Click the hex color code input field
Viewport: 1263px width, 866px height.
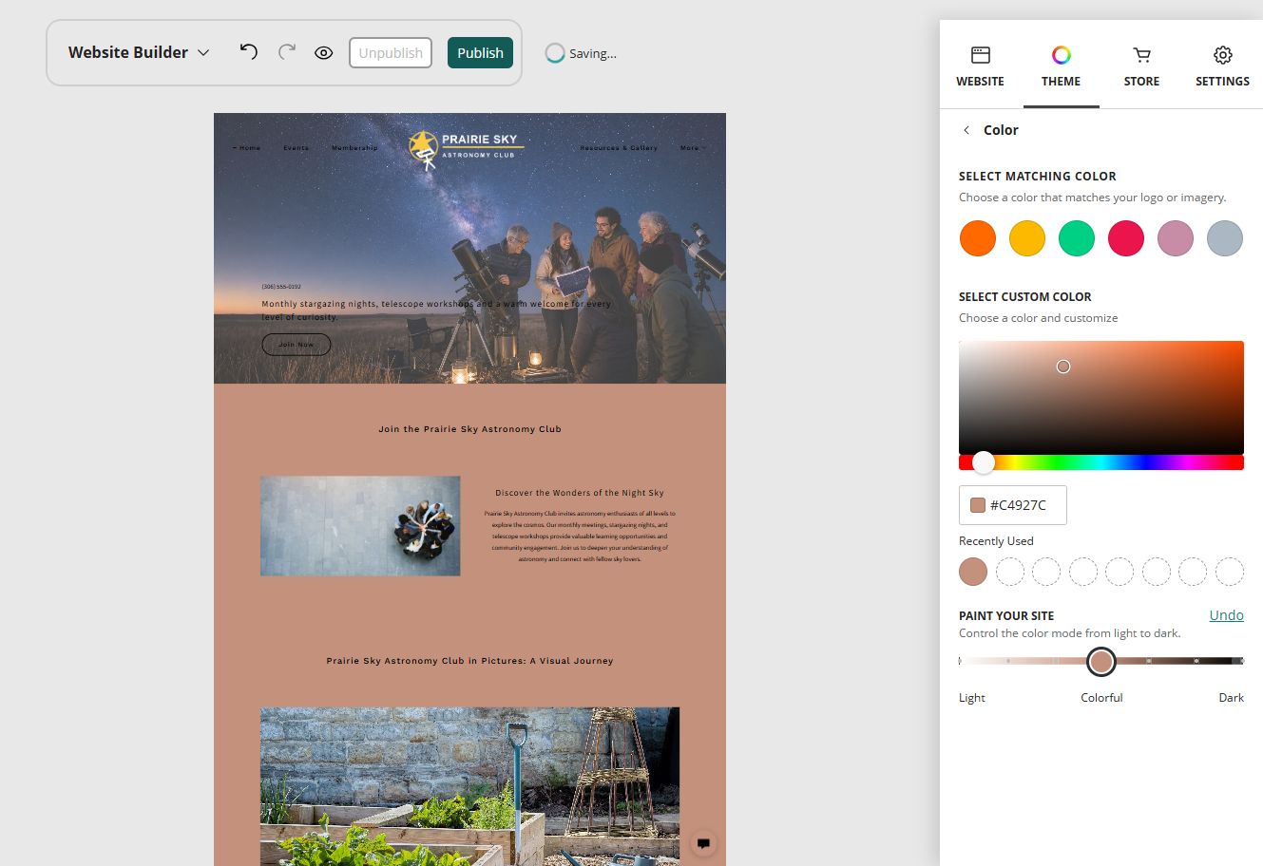[x=1013, y=505]
